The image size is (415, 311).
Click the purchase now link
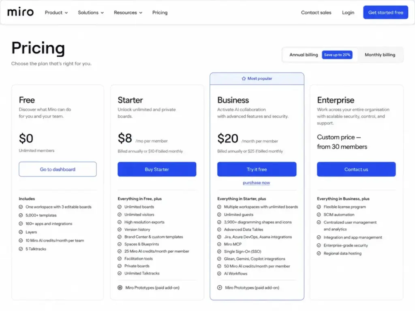point(256,183)
